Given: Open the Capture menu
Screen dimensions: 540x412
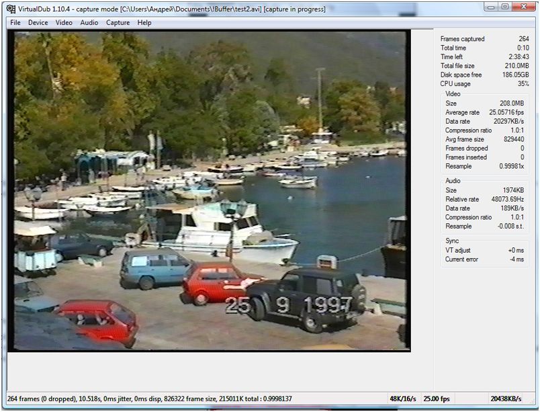Looking at the screenshot, I should click(x=118, y=23).
